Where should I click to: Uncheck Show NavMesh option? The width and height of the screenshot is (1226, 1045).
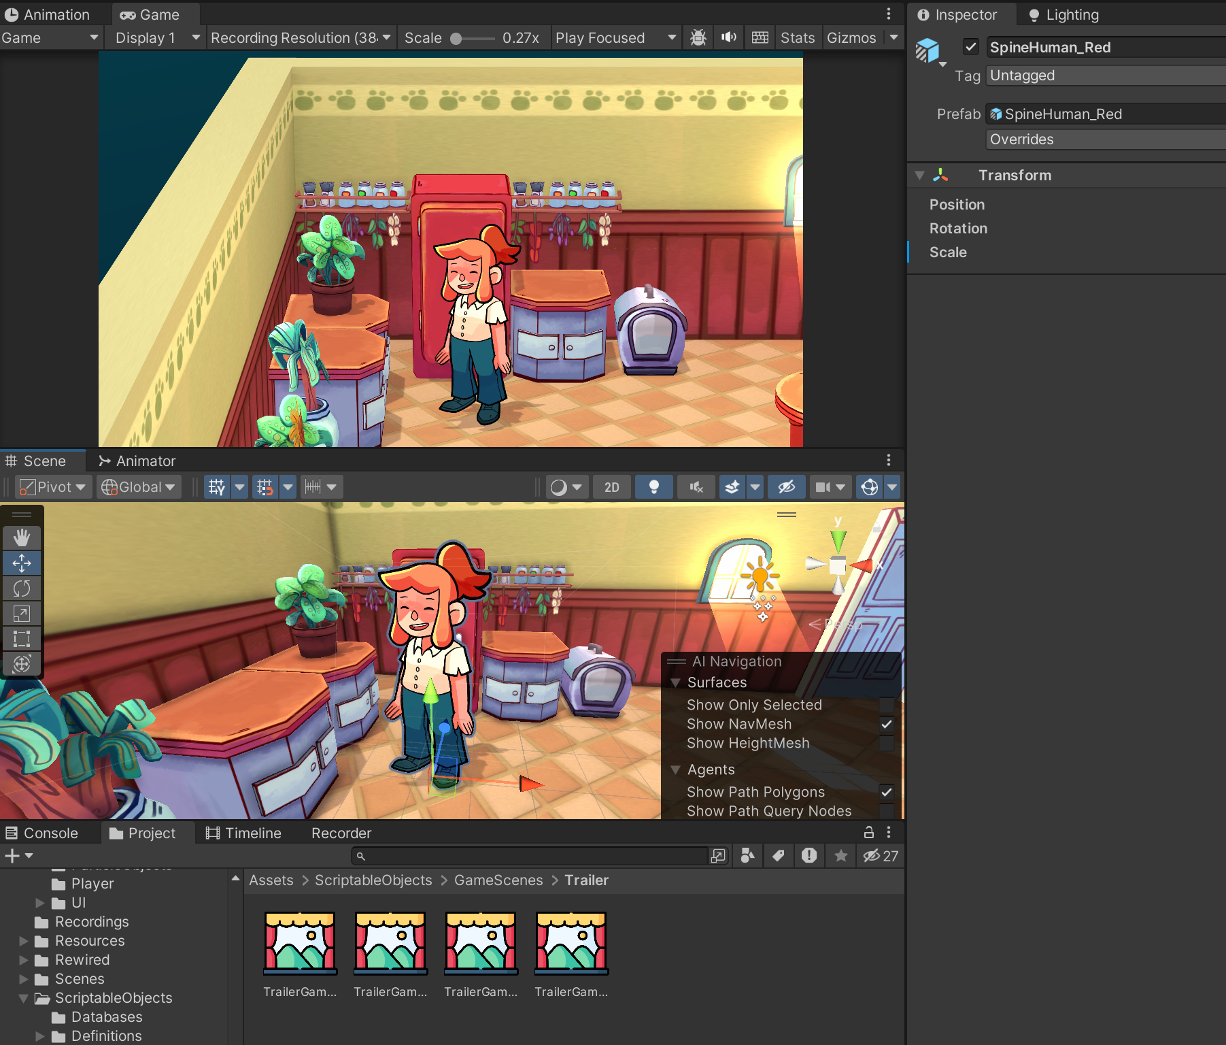tap(886, 724)
